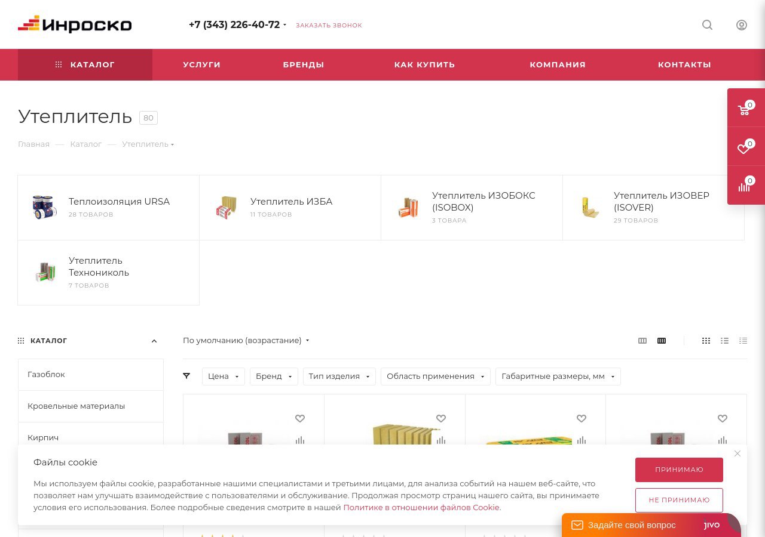Open the КАТАЛОГ main menu item
The height and width of the screenshot is (537, 765).
pyautogui.click(x=85, y=64)
